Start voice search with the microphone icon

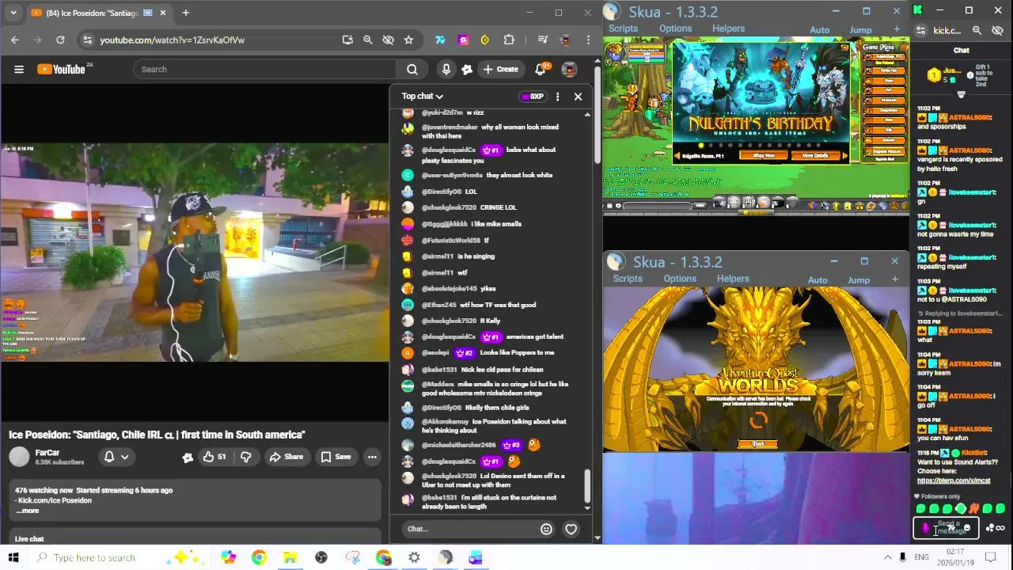click(x=446, y=69)
